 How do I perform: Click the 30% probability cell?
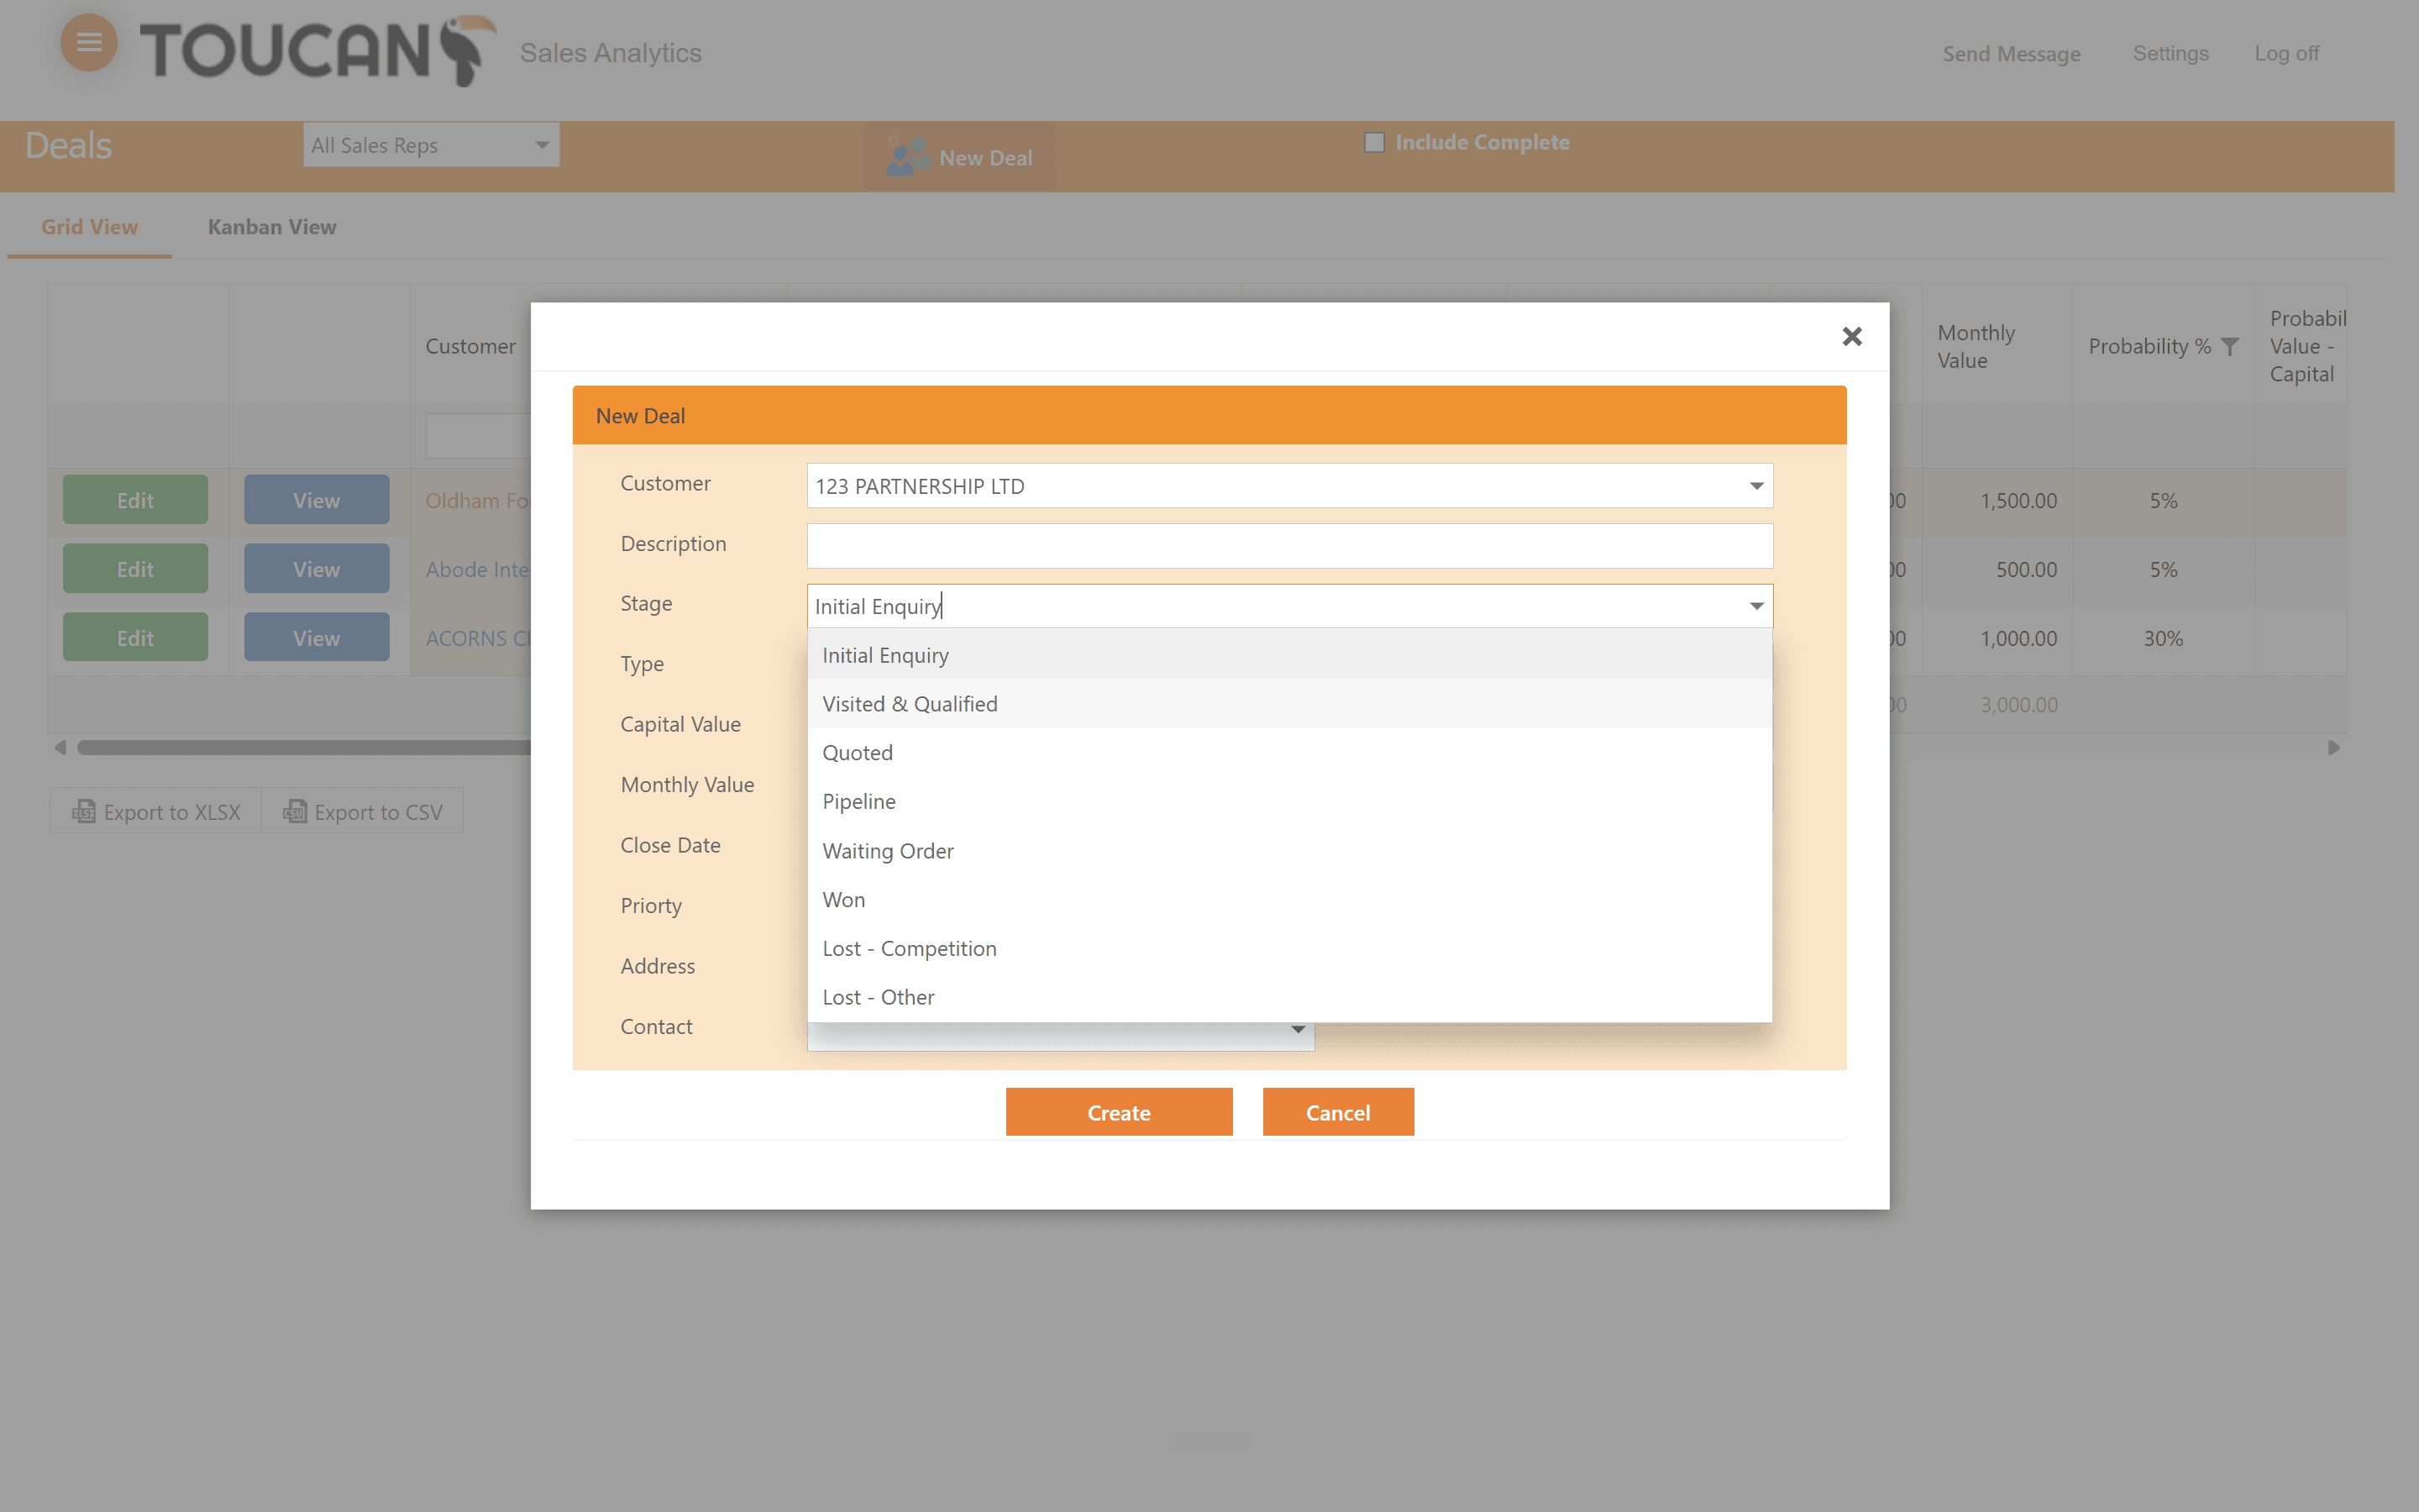2162,638
